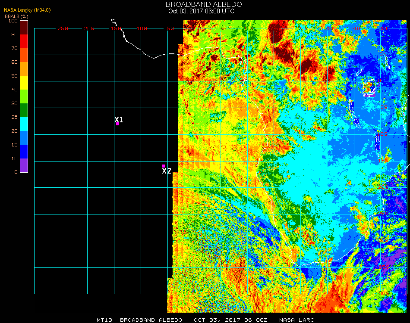Viewport: 410px width, 323px height.
Task: Pick the dark blue 10-15 colorbar segment
Action: coord(24,152)
